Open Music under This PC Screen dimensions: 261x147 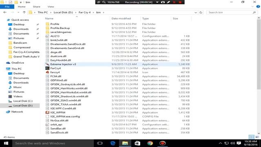click(x=17, y=87)
